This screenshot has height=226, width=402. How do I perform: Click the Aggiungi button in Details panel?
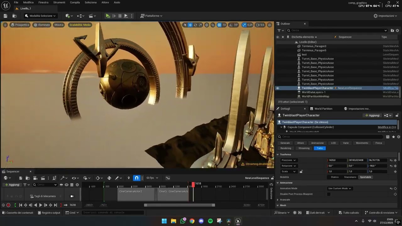[372, 116]
